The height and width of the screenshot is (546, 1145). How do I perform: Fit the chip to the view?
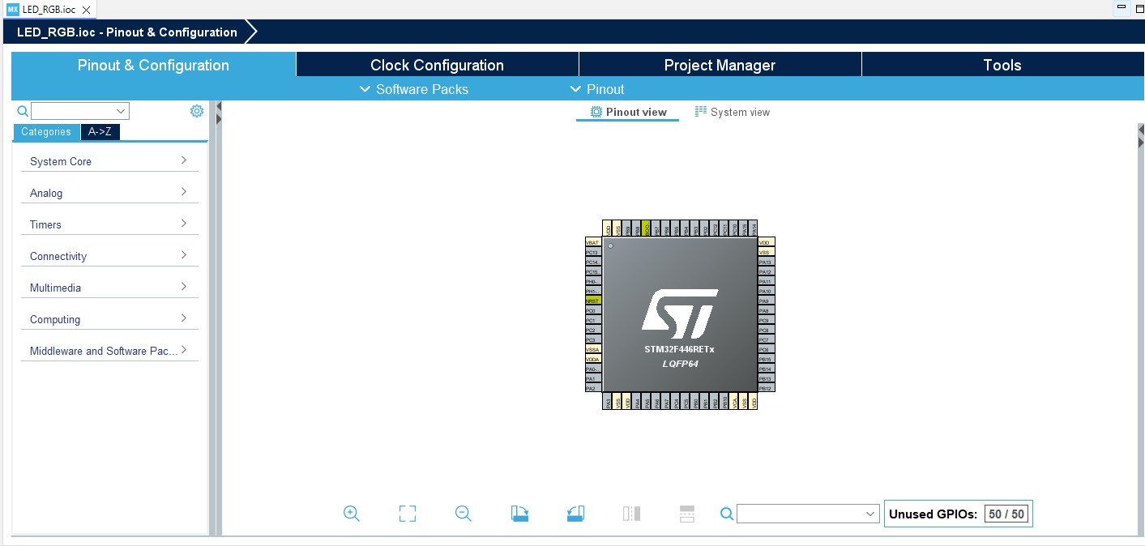[408, 513]
